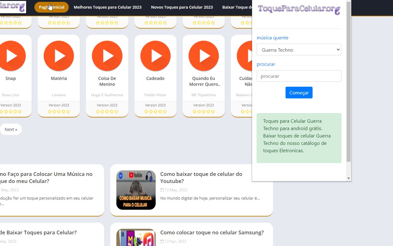Click the Version 2023 label under Matéria
Screen dimensions: 393x246
coord(59,105)
